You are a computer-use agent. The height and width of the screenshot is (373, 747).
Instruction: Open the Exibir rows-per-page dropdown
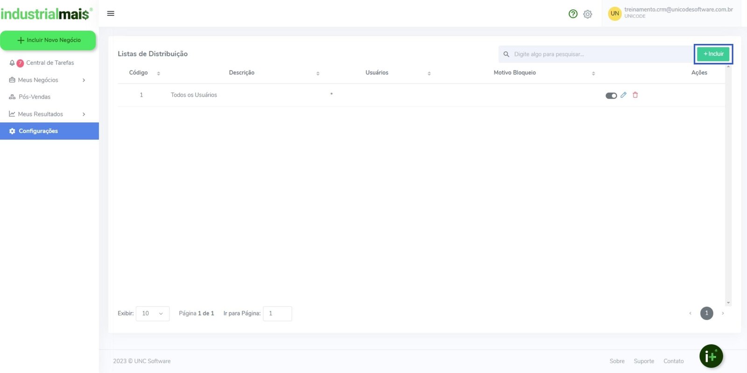pos(153,313)
